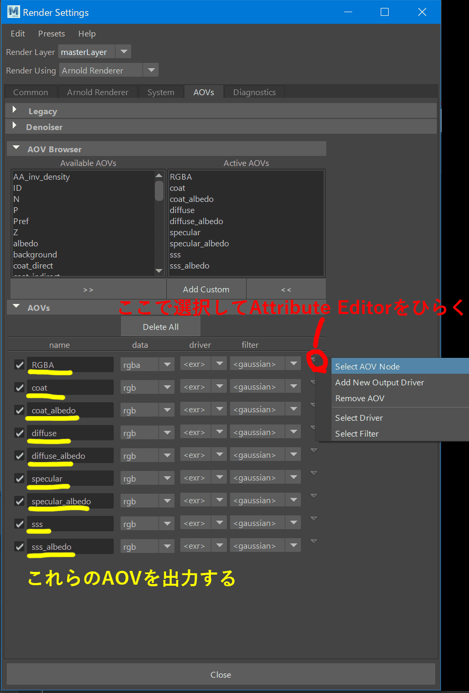Click the Delete All button
The height and width of the screenshot is (693, 469).
click(161, 327)
